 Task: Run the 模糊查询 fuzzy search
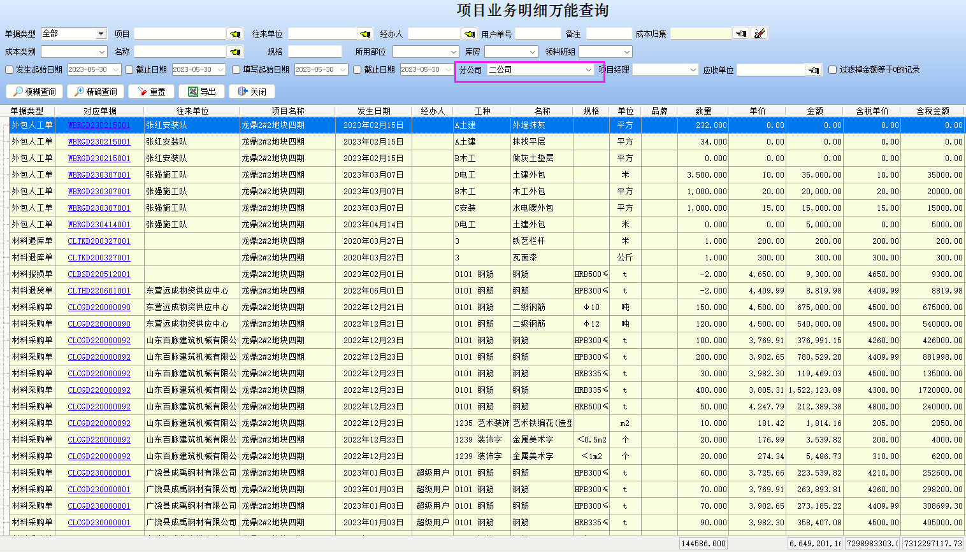[34, 92]
